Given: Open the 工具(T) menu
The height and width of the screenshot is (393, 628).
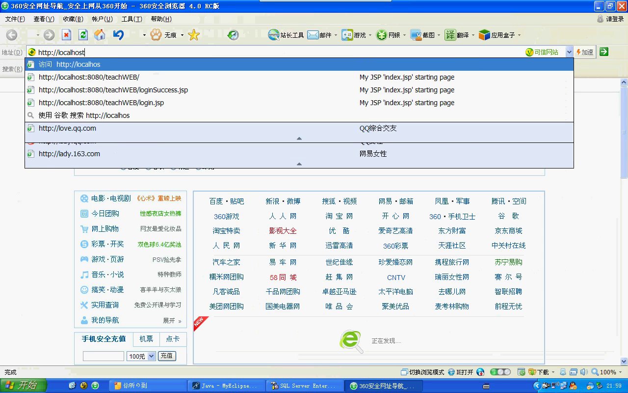Looking at the screenshot, I should (x=131, y=19).
